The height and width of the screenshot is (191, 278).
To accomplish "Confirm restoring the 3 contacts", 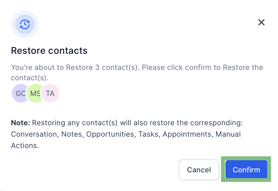I will pyautogui.click(x=246, y=169).
